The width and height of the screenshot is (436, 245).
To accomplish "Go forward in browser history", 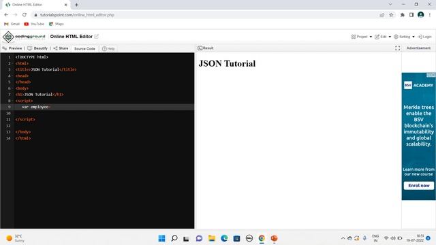I will [15, 15].
